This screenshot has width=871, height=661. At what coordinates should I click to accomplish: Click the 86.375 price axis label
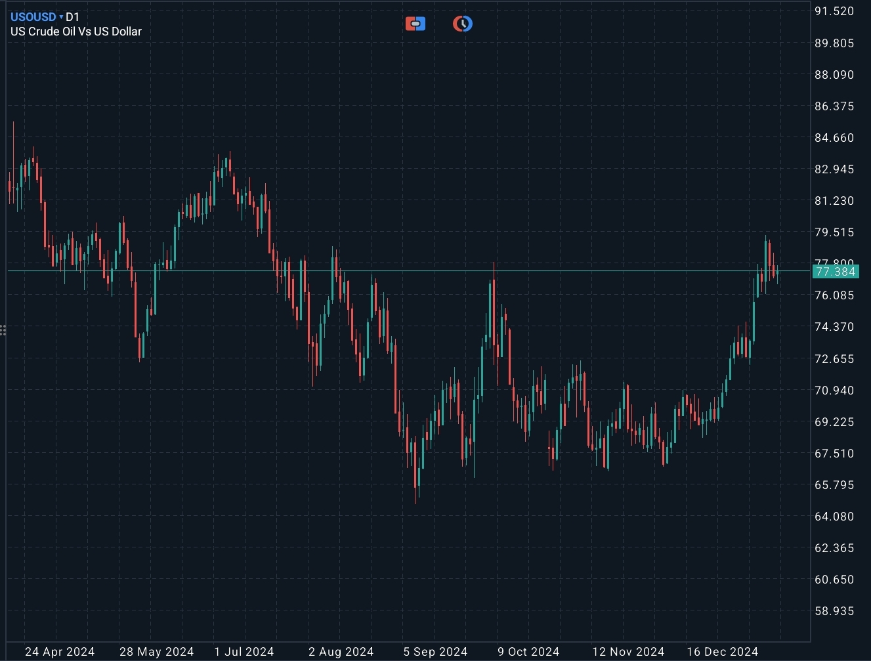click(834, 106)
